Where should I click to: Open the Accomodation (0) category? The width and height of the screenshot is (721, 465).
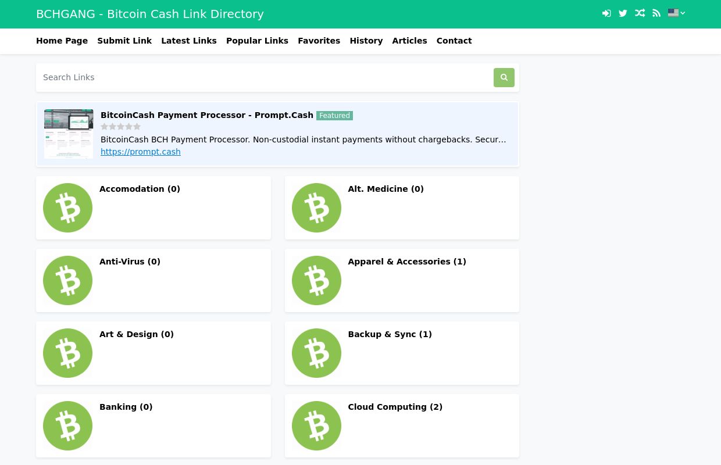click(140, 189)
